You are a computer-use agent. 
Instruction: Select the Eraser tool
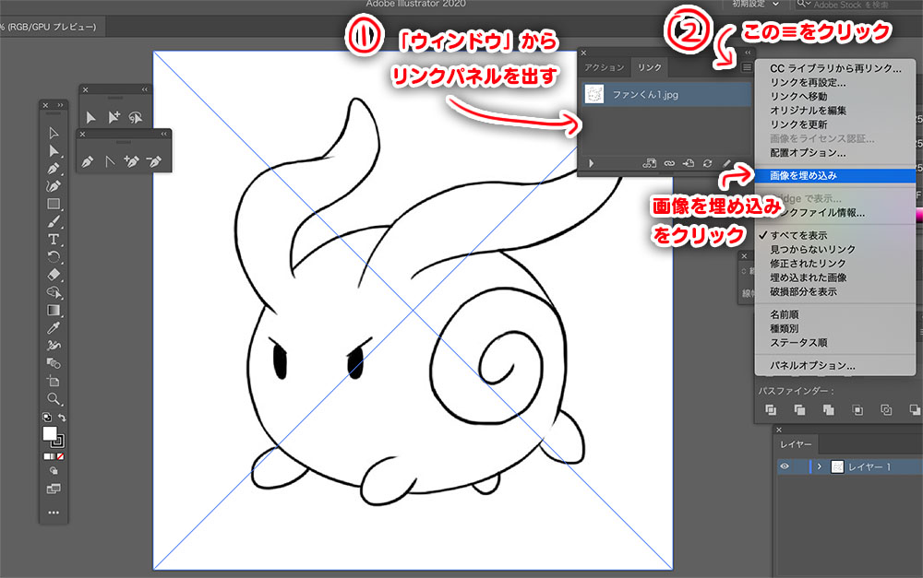tap(54, 275)
